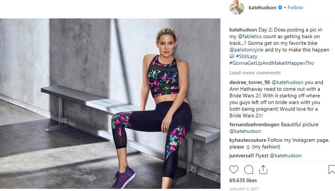
Task: Visit the juniversal1 commenter profile
Action: click(242, 155)
